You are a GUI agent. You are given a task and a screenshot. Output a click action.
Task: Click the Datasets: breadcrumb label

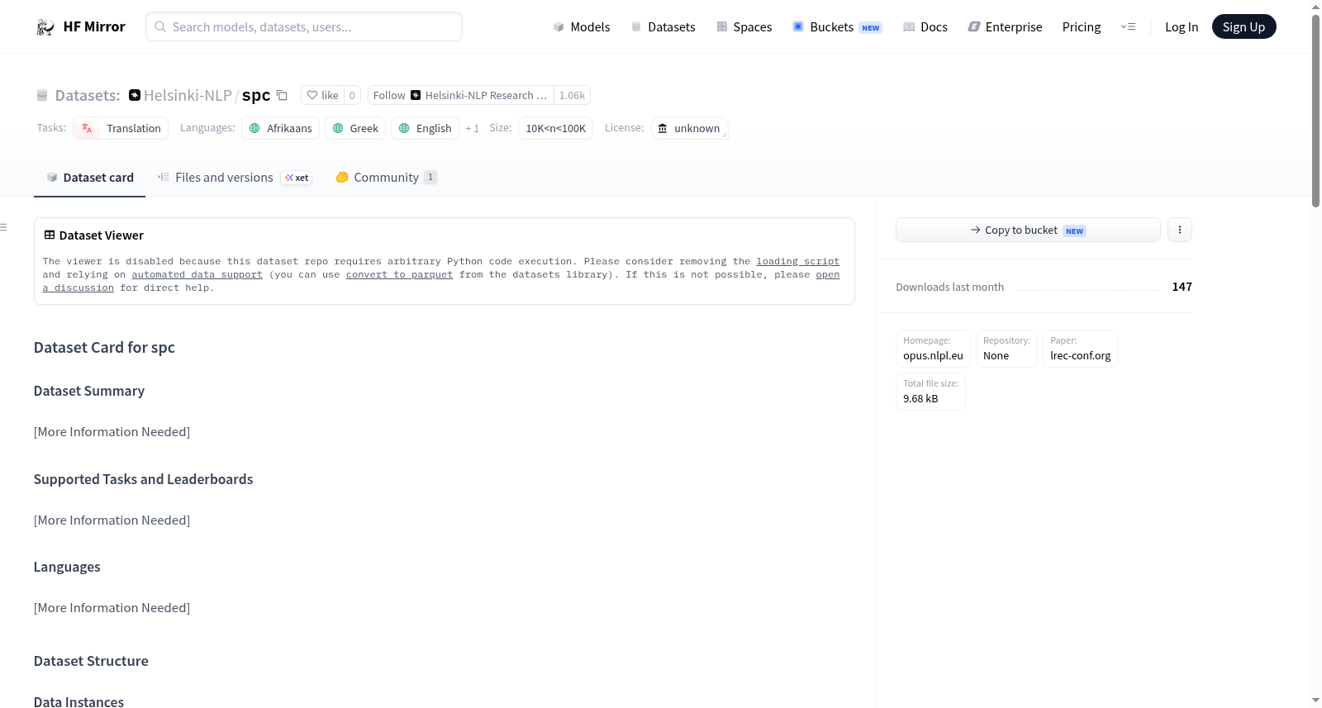point(88,95)
